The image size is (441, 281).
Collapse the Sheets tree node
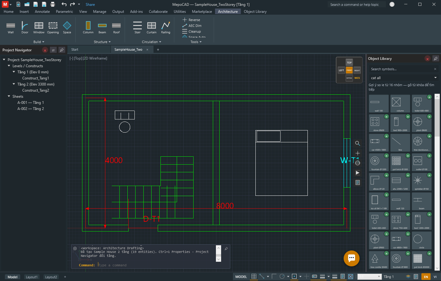point(9,97)
